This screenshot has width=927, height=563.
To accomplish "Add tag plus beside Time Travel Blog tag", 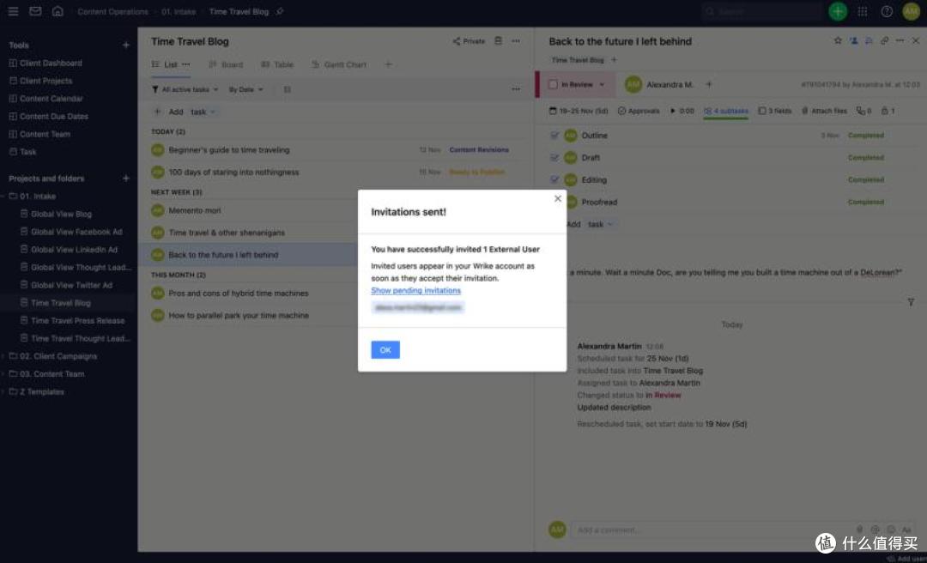I will 614,60.
